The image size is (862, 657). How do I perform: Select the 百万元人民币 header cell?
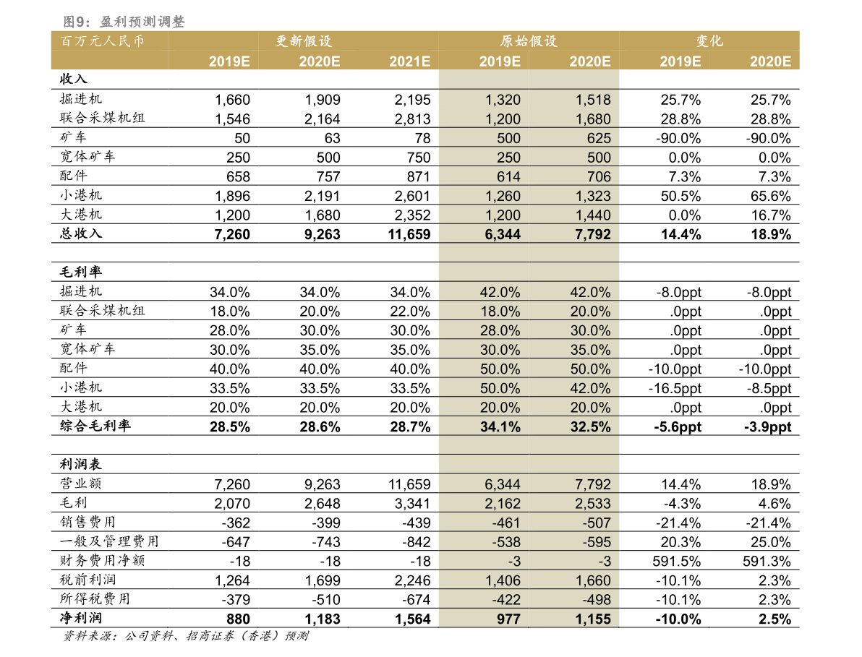coord(103,41)
